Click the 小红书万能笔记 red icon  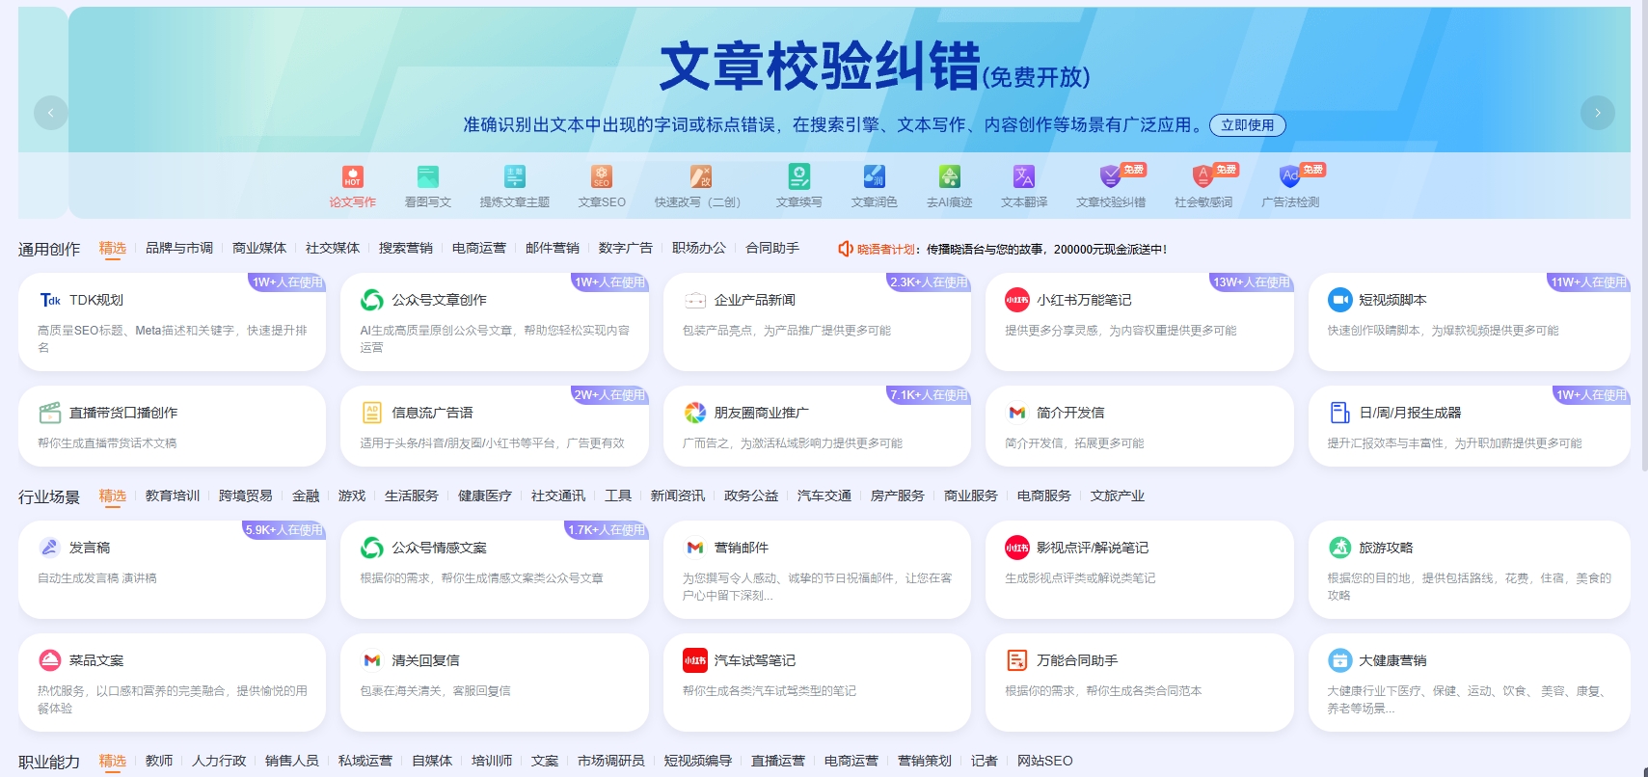click(x=1017, y=300)
